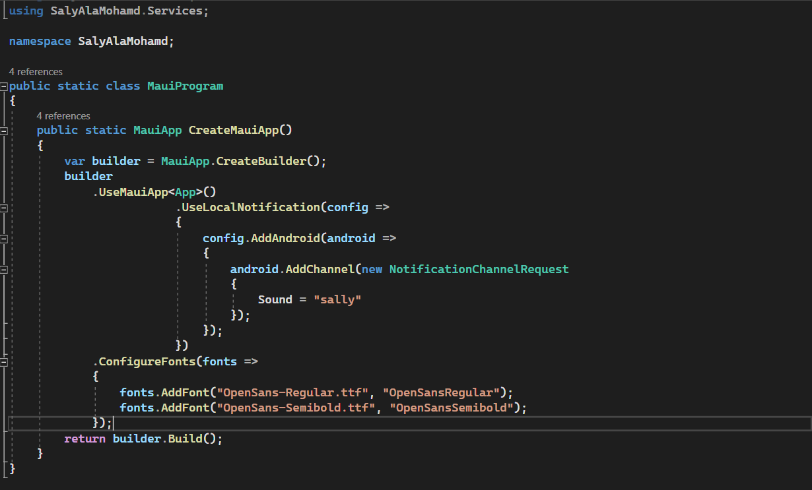Click "Services" in the using directive

click(x=174, y=11)
